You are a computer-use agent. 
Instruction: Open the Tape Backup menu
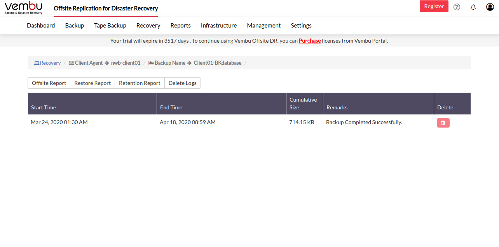(110, 26)
